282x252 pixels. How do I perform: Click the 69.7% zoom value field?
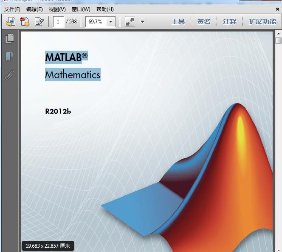(x=96, y=22)
